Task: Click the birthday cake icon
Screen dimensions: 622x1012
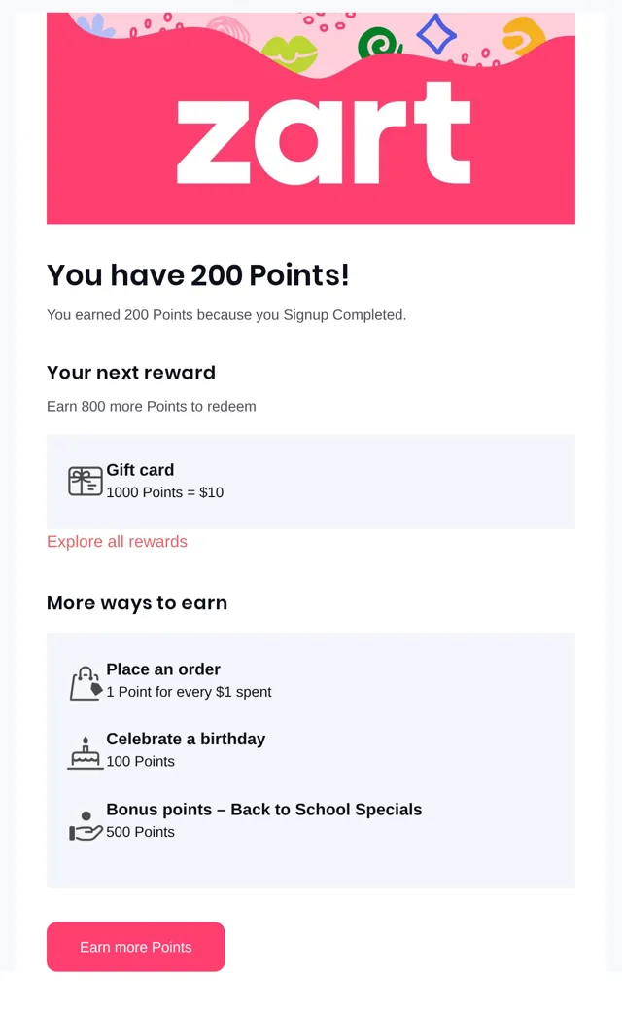Action: point(86,752)
